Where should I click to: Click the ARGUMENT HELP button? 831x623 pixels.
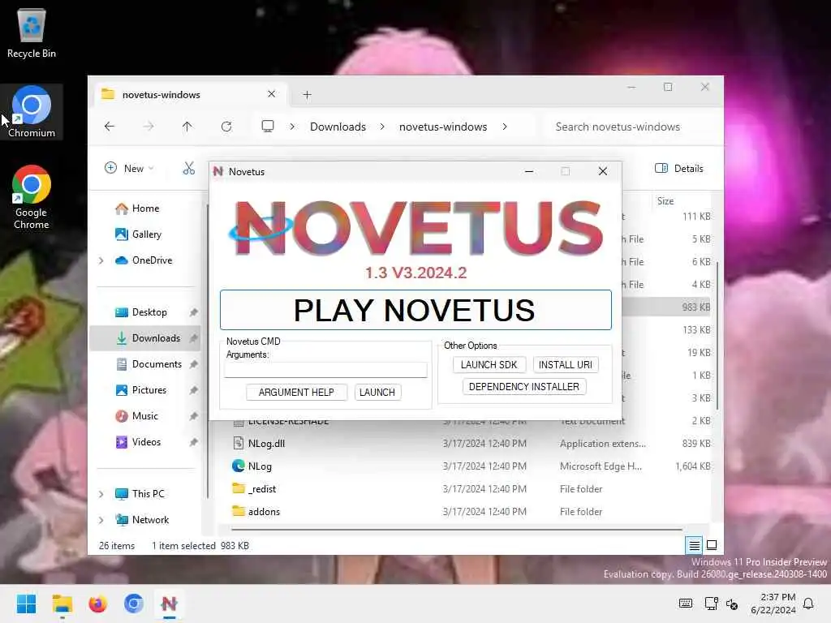tap(296, 392)
